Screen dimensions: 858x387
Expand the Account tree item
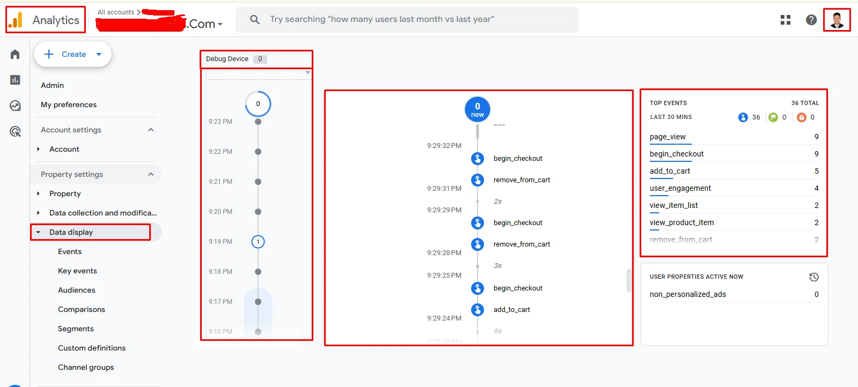click(38, 149)
